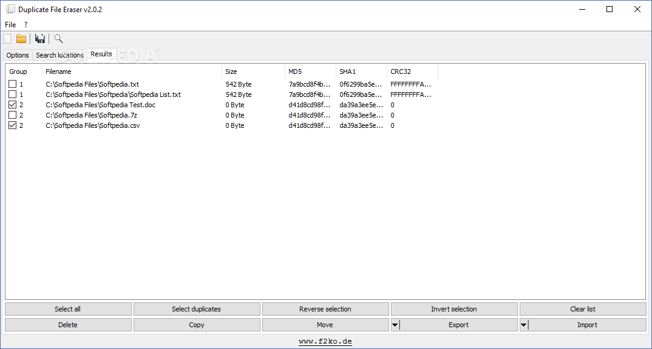Click the Delete button
The height and width of the screenshot is (349, 652).
68,325
